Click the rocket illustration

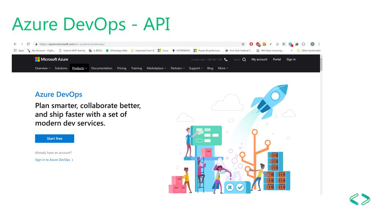click(269, 101)
